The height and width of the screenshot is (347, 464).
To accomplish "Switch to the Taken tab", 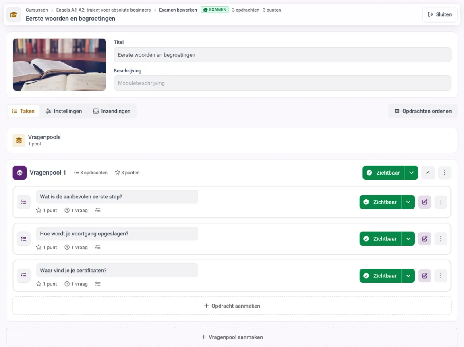I will (23, 111).
